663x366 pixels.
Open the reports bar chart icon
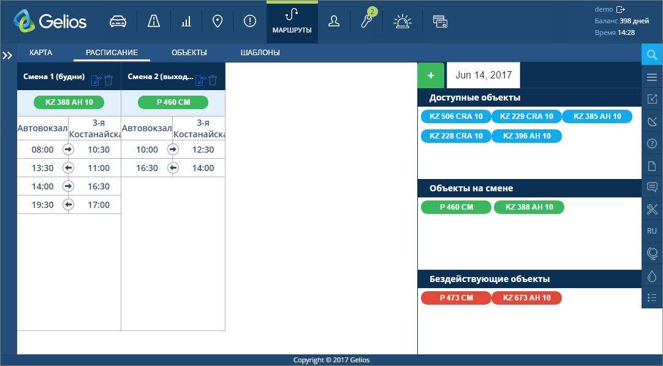186,21
